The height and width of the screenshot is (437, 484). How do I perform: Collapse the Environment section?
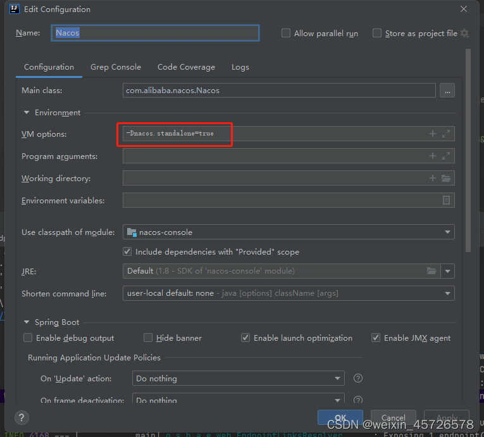27,113
